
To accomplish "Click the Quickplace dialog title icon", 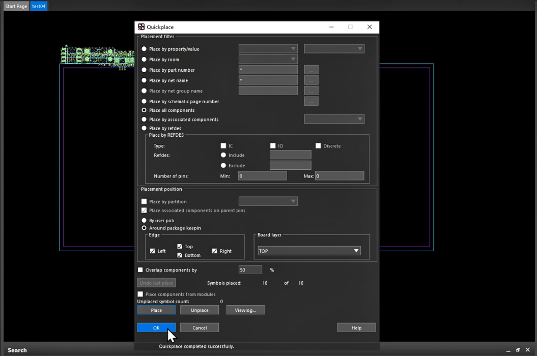I will click(x=141, y=27).
